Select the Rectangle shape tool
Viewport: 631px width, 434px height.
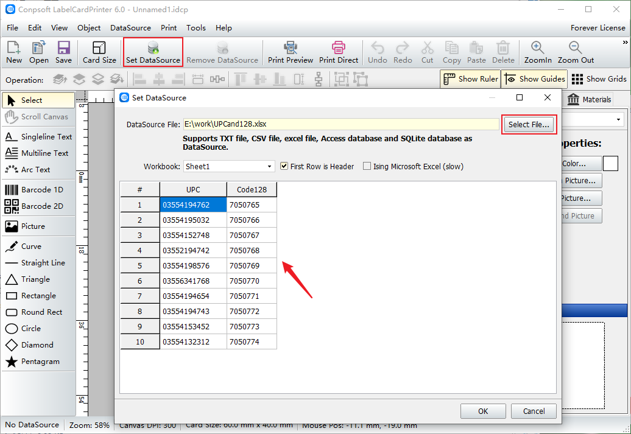click(x=38, y=296)
